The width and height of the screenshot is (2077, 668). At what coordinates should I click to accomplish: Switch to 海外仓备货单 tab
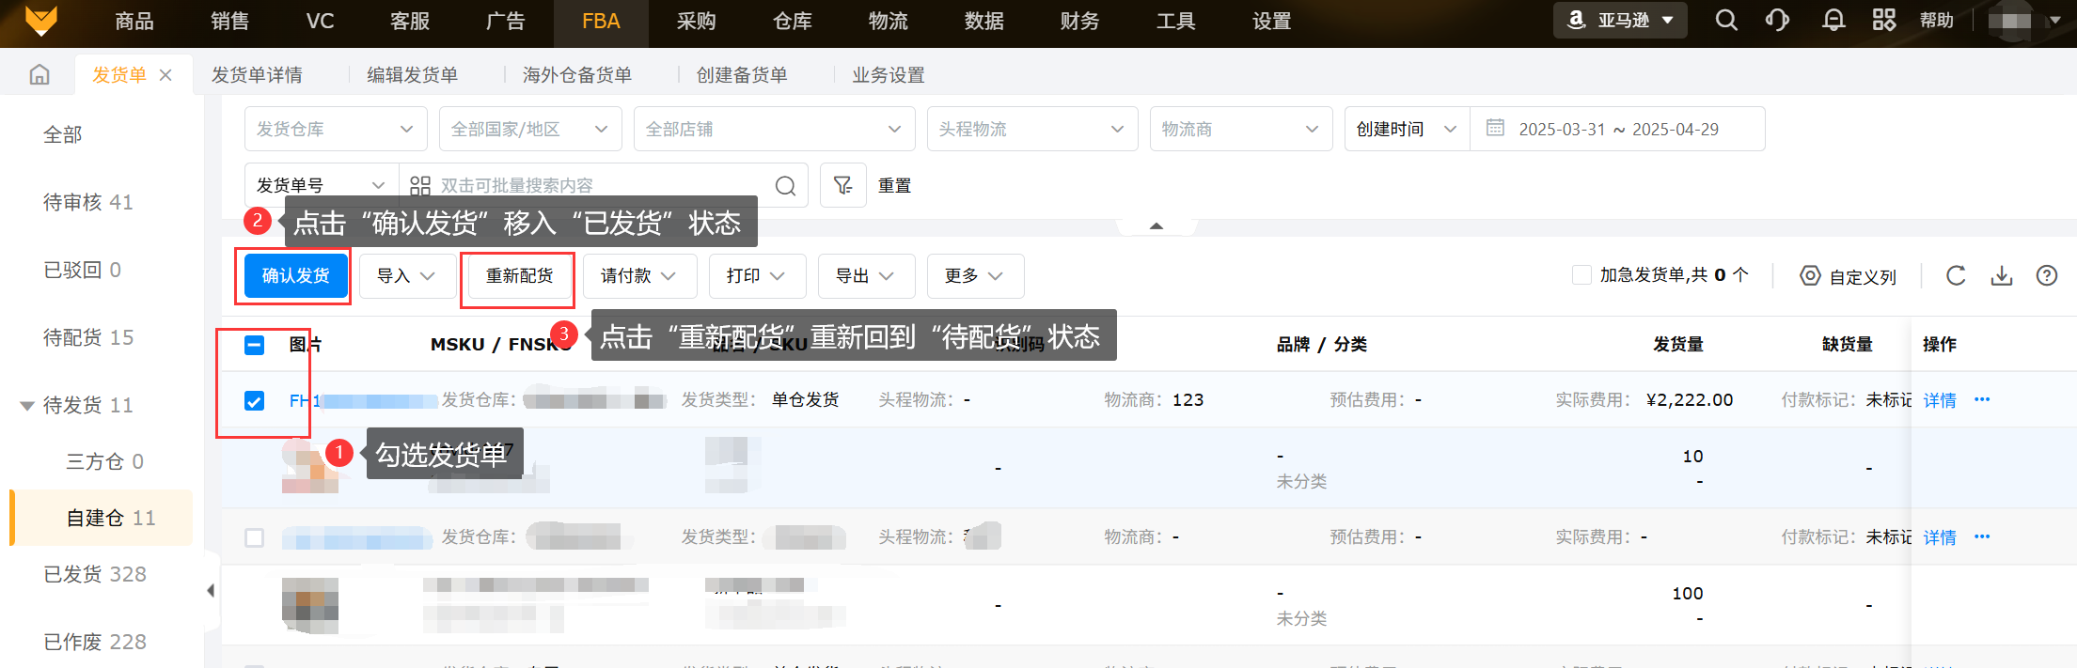coord(577,75)
